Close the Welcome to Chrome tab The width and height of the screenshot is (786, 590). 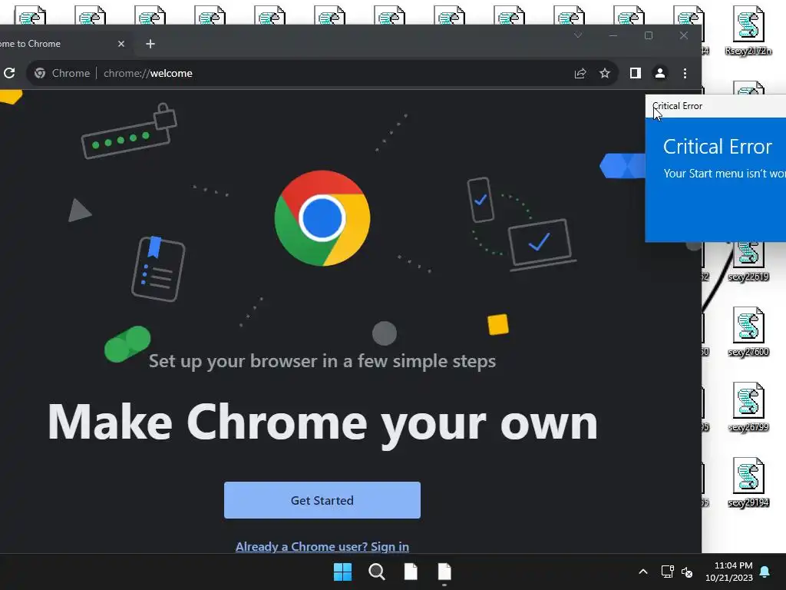pos(121,44)
